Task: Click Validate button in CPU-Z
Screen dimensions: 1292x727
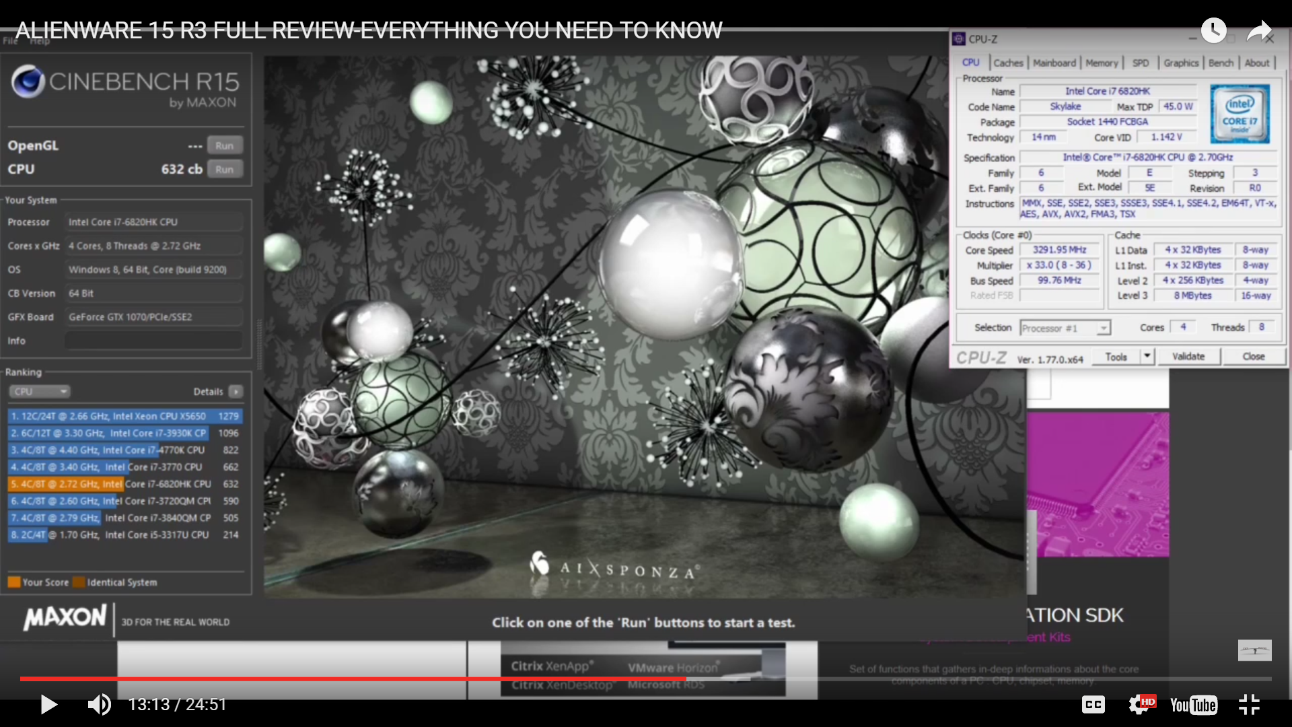Action: pyautogui.click(x=1188, y=357)
